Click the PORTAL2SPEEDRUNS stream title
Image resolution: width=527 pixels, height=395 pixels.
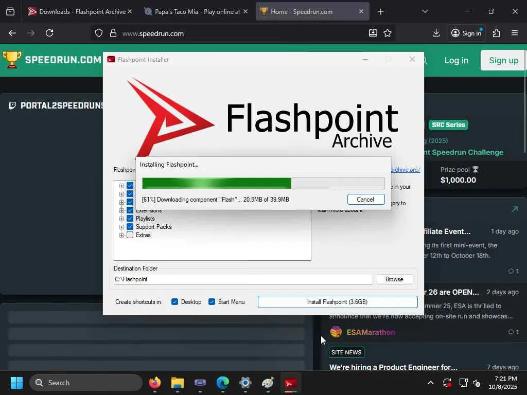(x=62, y=105)
